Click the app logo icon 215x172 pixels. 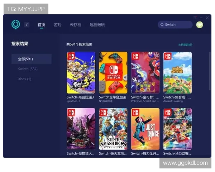(16, 25)
